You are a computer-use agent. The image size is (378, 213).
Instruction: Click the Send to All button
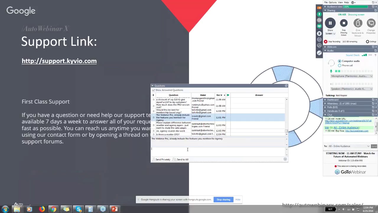point(181,159)
